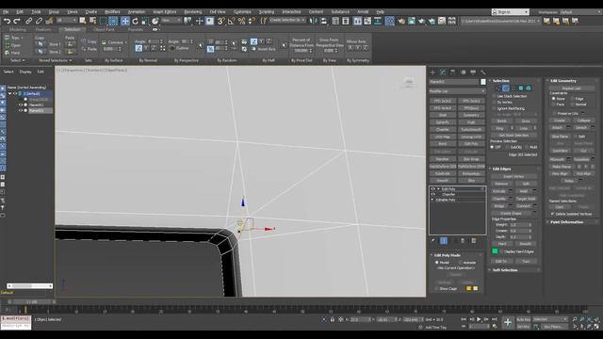
Task: Open the Utilities tab in command panel
Action: [483, 73]
